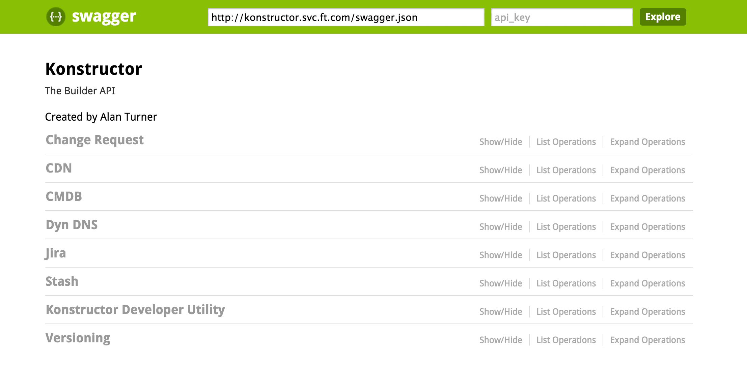Click 'Created by Alan Turner' text
The width and height of the screenshot is (747, 370).
tap(101, 117)
